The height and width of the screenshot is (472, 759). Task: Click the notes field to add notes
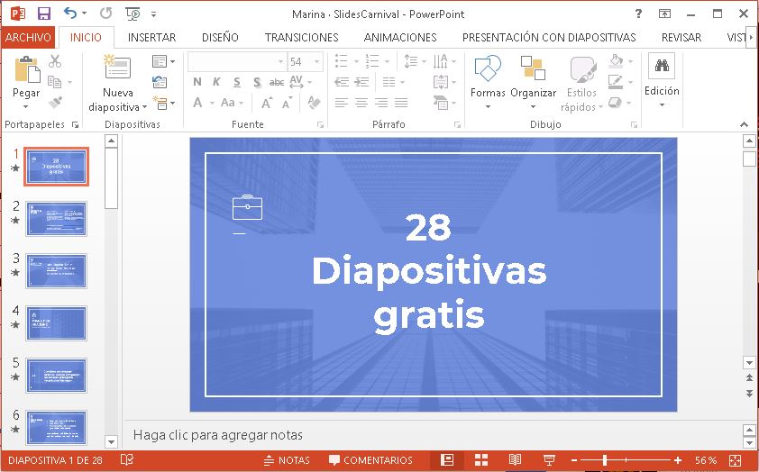pyautogui.click(x=433, y=435)
